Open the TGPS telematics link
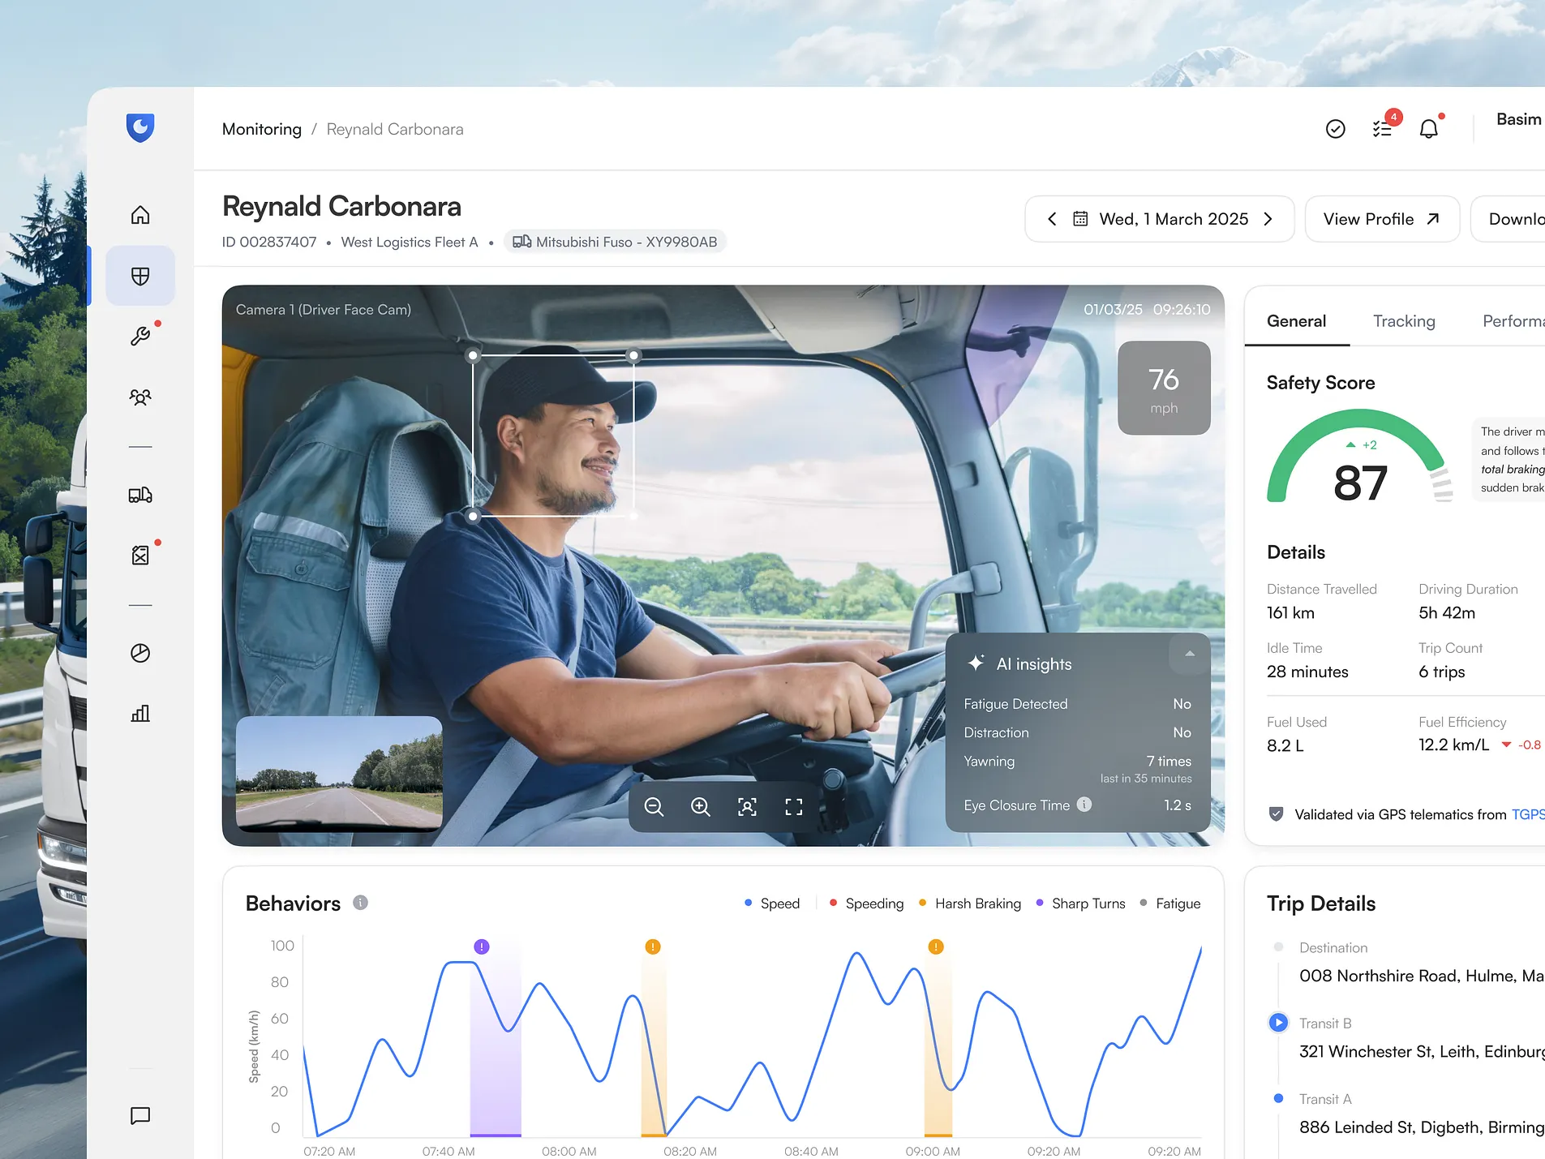 click(x=1528, y=814)
